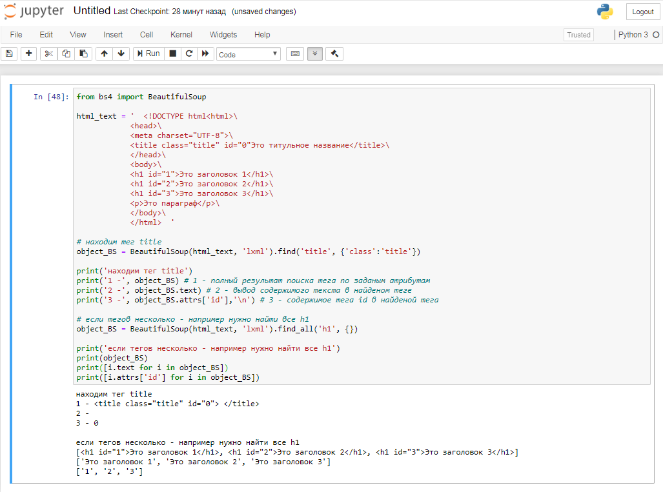Image resolution: width=663 pixels, height=492 pixels.
Task: Rename the notebook titled Untitled
Action: click(x=92, y=11)
